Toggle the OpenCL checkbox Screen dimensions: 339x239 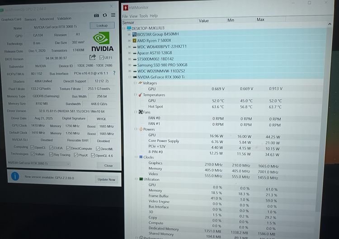pos(32,147)
